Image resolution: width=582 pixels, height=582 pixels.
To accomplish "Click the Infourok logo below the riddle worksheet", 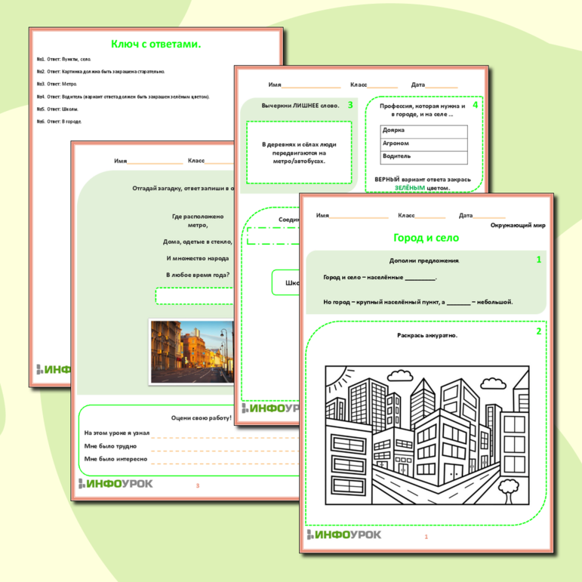I will [115, 483].
